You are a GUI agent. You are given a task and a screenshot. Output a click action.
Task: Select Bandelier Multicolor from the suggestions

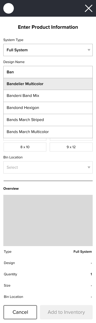coord(48,84)
